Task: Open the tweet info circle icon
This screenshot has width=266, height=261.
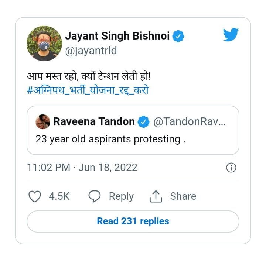Action: click(231, 168)
